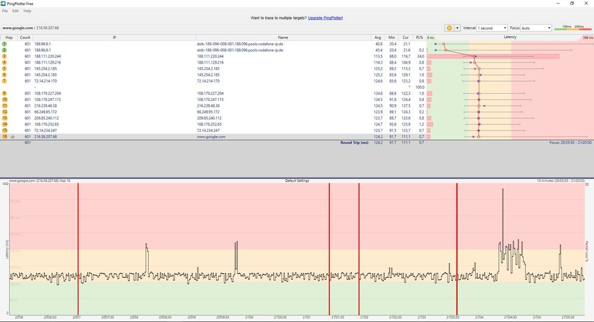Click the Name column header
This screenshot has width=594, height=322.
pyautogui.click(x=283, y=37)
